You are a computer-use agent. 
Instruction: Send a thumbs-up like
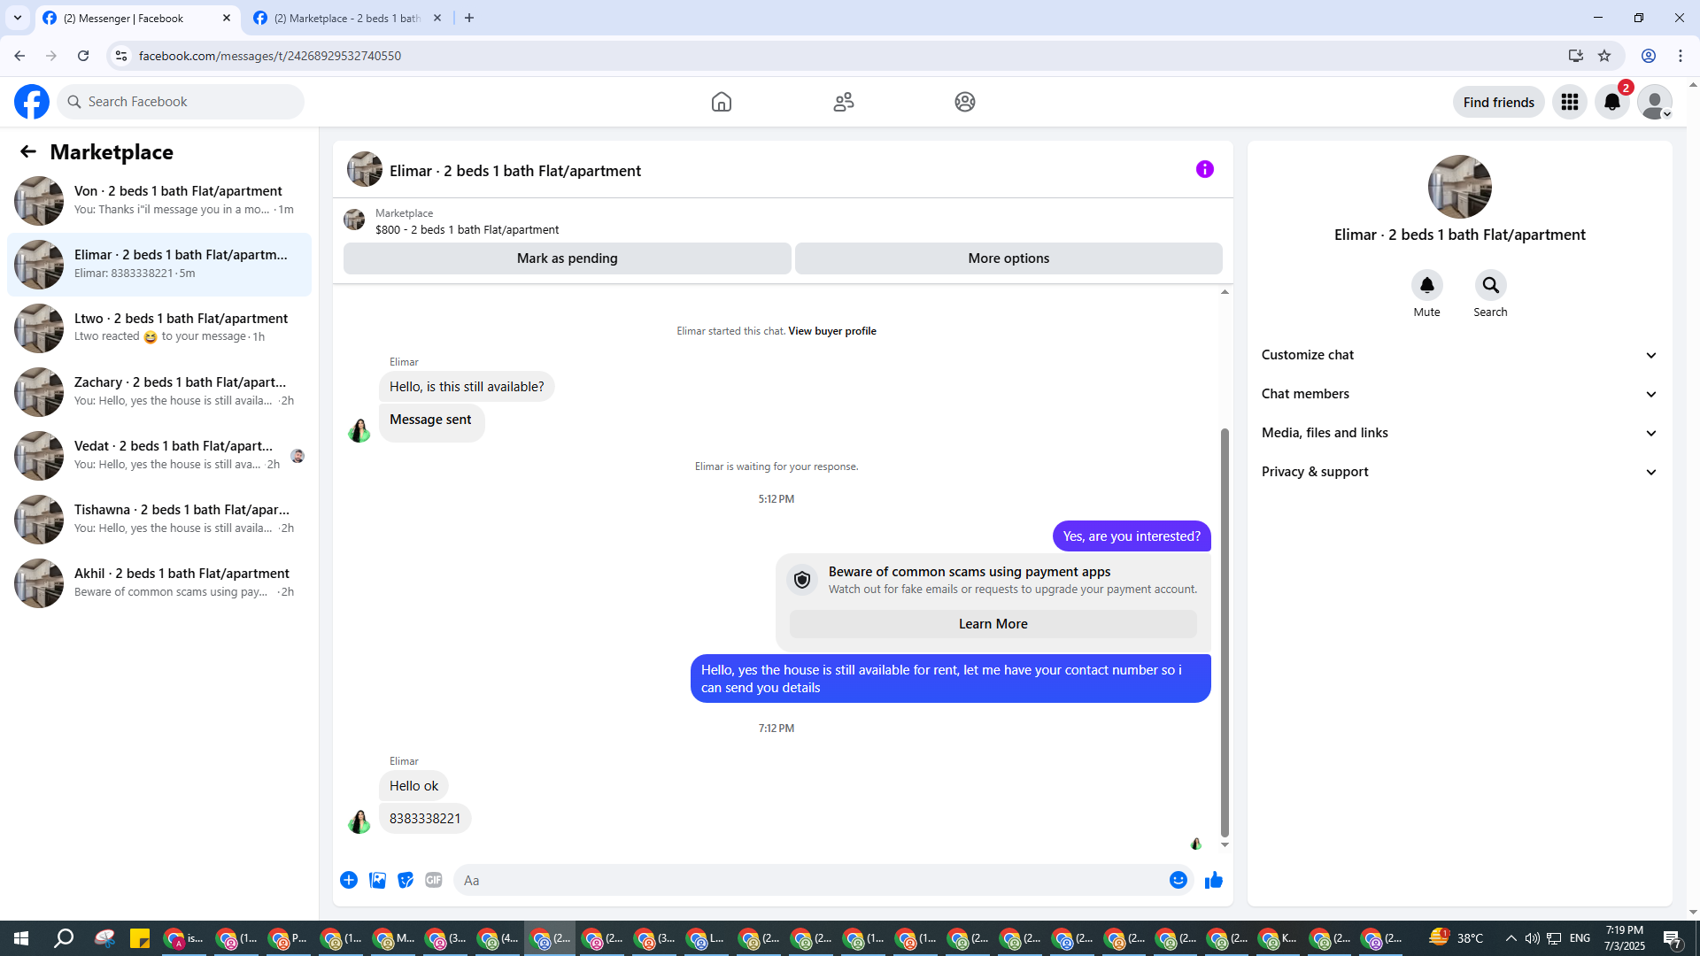[1213, 880]
